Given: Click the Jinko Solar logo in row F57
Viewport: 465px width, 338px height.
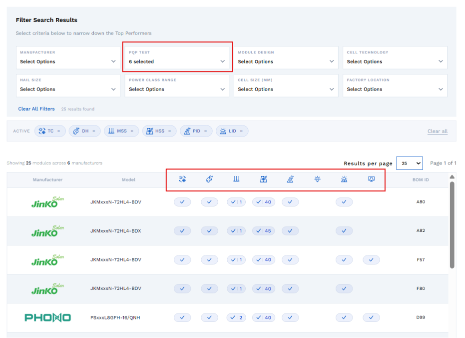Looking at the screenshot, I should [x=48, y=260].
